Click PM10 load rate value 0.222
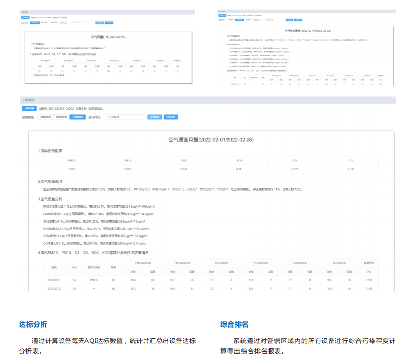This screenshot has height=364, width=415. (x=128, y=169)
